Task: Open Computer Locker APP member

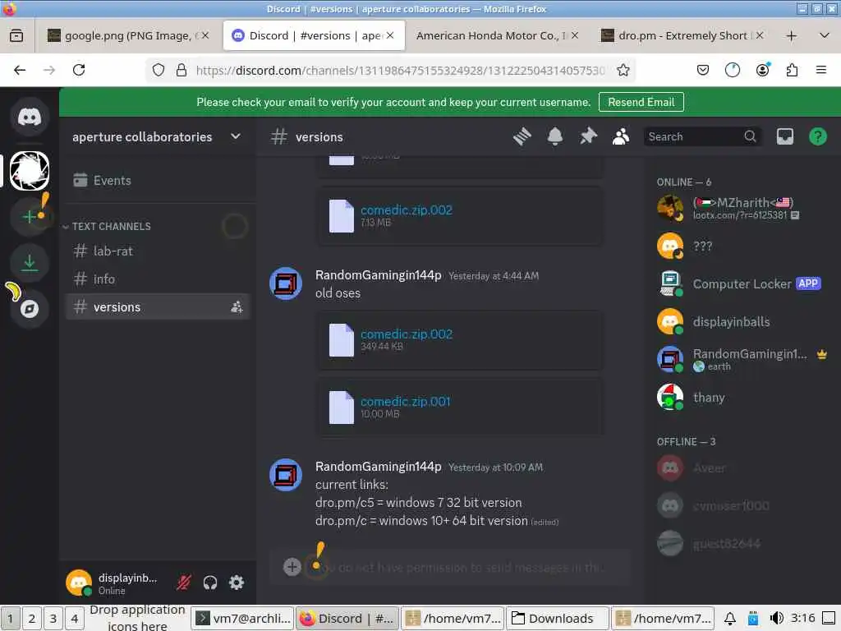Action: point(742,283)
